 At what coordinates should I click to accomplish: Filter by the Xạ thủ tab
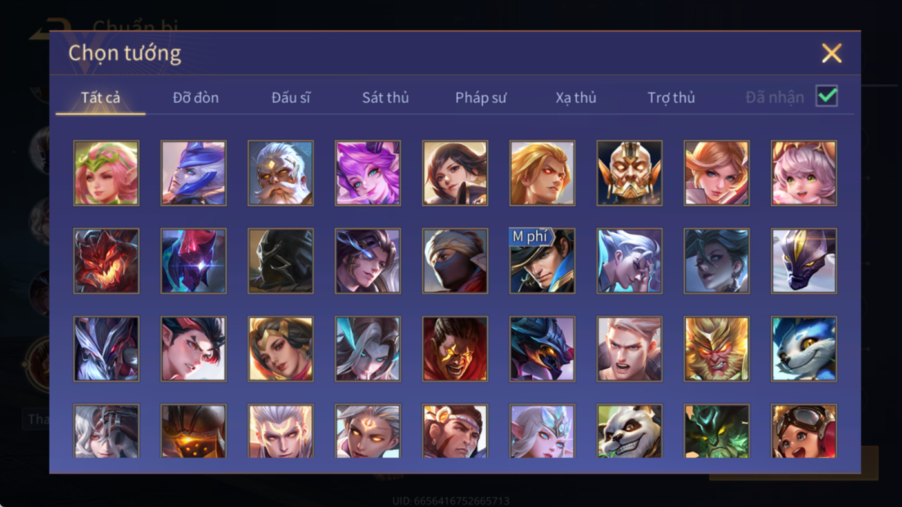click(576, 98)
